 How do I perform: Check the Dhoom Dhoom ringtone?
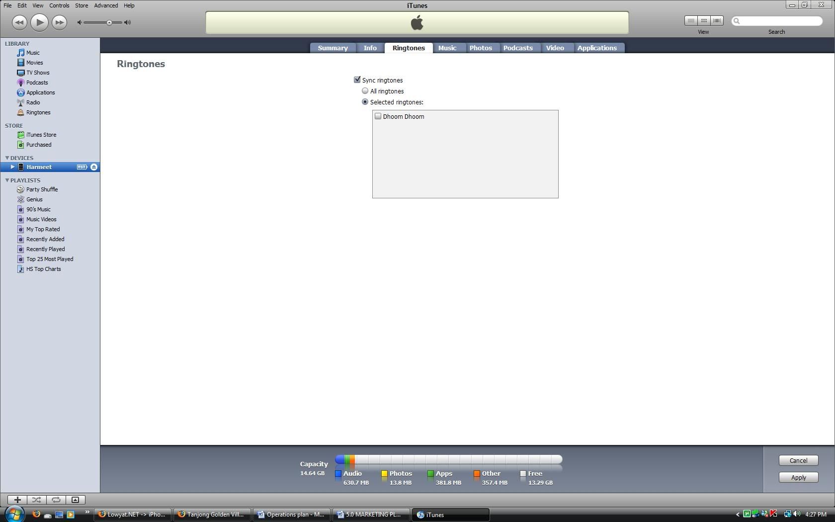pyautogui.click(x=378, y=116)
